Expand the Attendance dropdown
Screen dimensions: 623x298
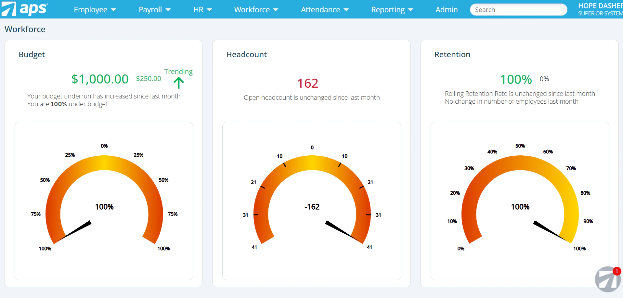click(x=324, y=9)
